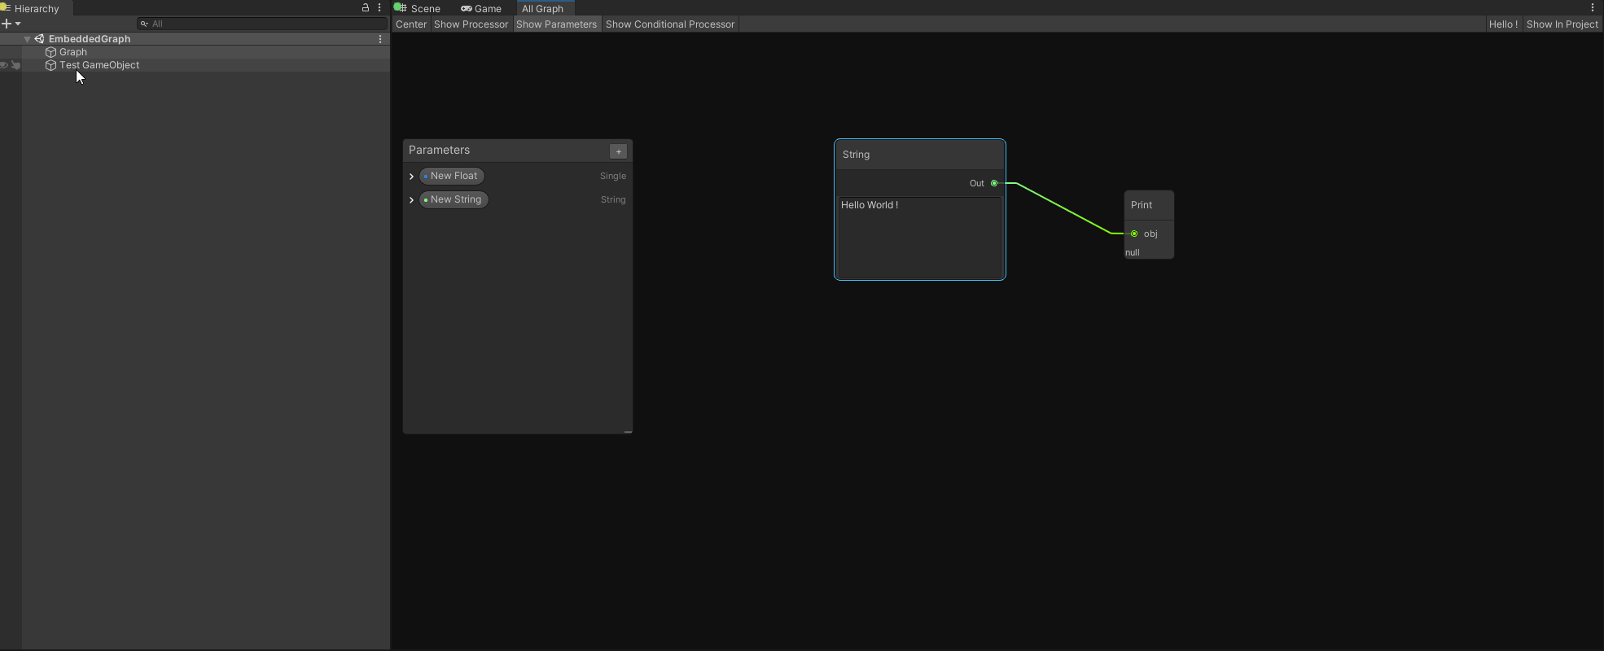
Task: Toggle picking hand icon for Test GameObject
Action: 15,65
